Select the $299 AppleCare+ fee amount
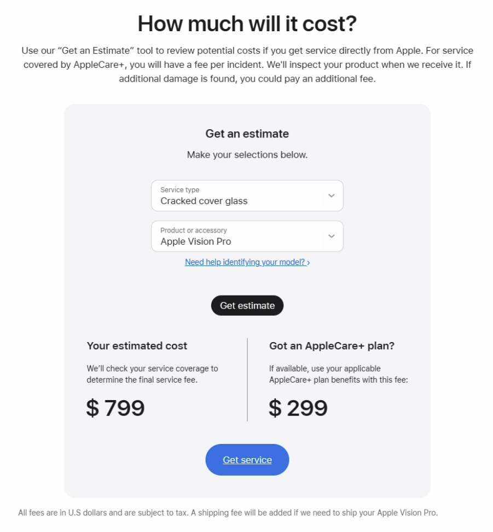493x532 pixels. click(x=298, y=408)
